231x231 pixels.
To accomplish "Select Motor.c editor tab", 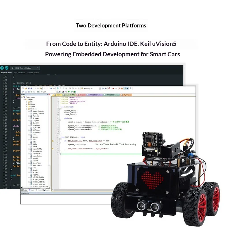I will point(81,95).
